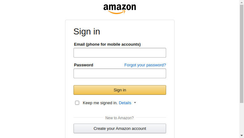Viewport: 244px width, 138px height.
Task: Open the Details link
Action: click(125, 103)
